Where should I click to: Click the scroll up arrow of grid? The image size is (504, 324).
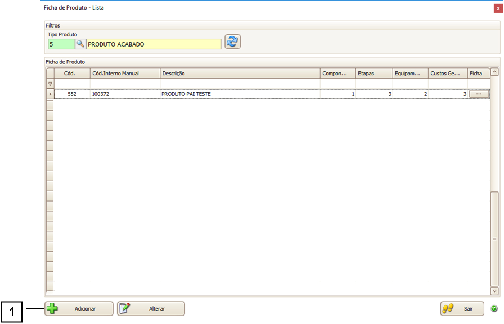pyautogui.click(x=494, y=72)
